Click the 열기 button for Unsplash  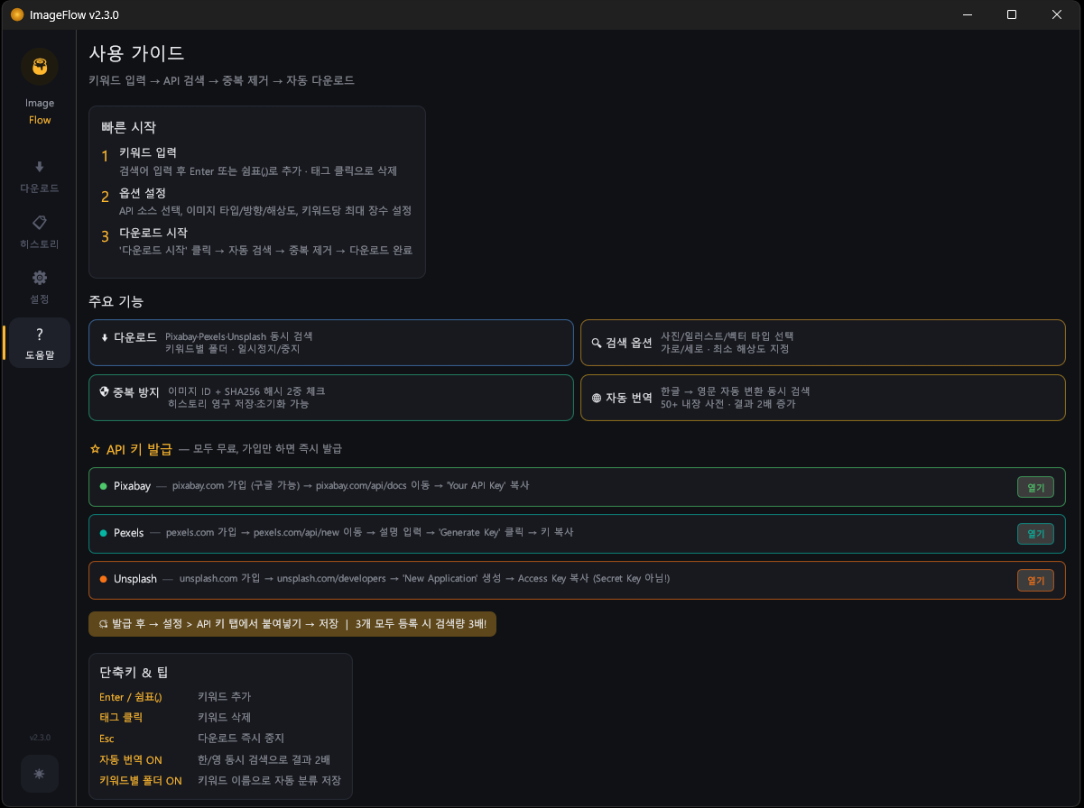[1035, 580]
